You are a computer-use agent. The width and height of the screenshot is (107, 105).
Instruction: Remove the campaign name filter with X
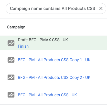[x=101, y=8]
